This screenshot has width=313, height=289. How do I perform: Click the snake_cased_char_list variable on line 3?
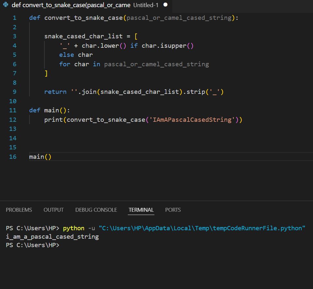83,36
